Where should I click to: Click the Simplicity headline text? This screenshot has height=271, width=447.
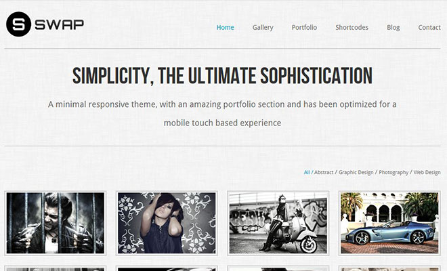pos(222,76)
